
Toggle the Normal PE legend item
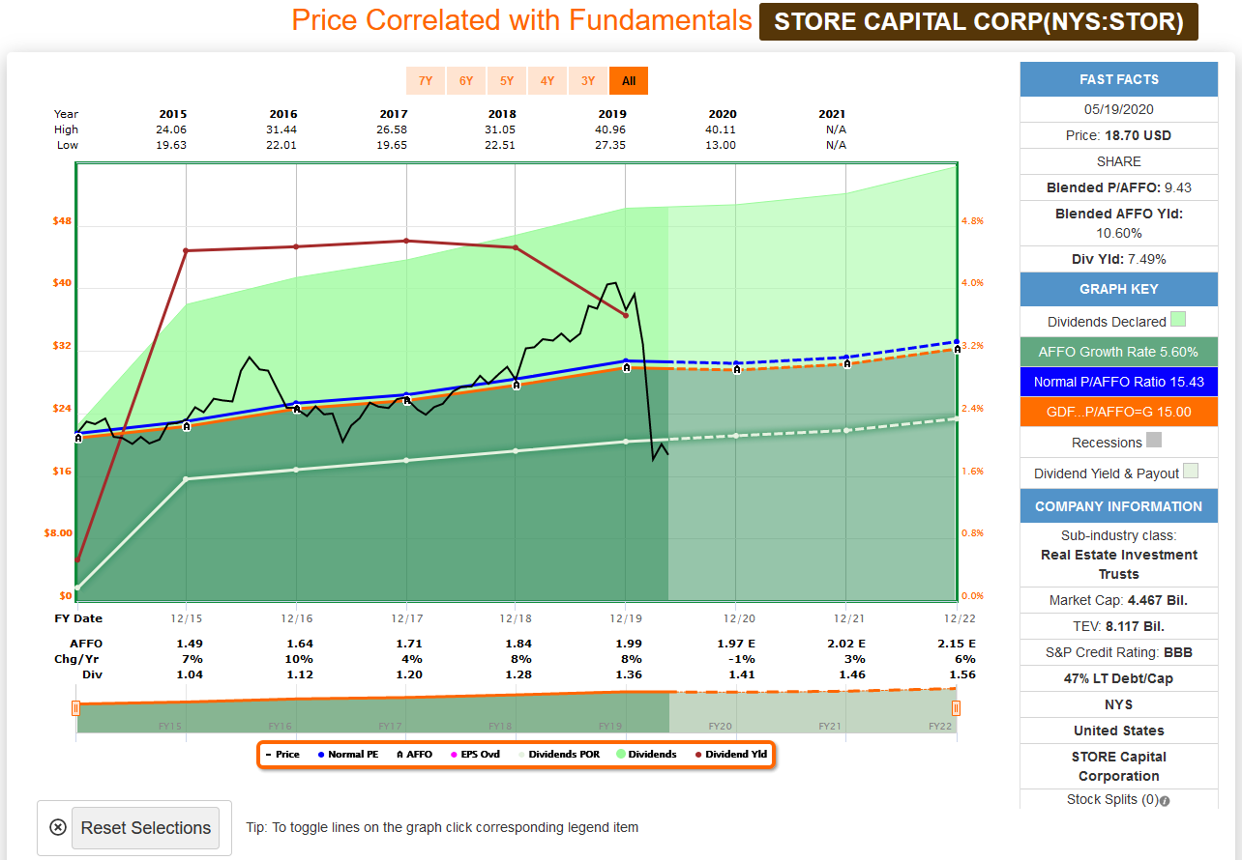tap(348, 754)
